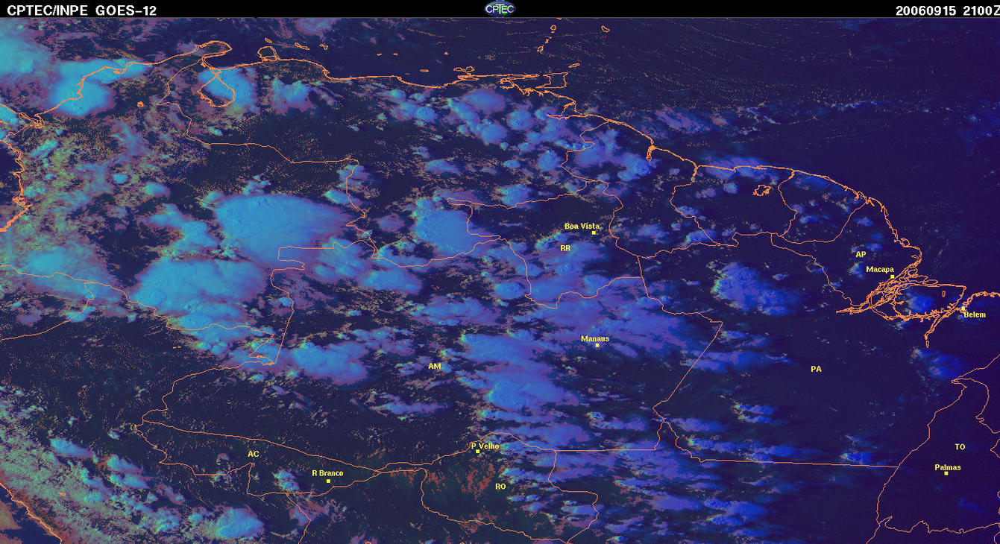1000x544 pixels.
Task: Click the CPTEC logo at top center
Action: coord(500,8)
